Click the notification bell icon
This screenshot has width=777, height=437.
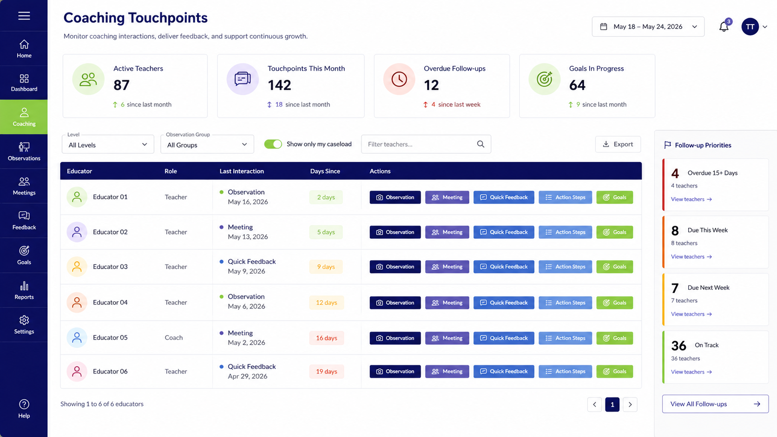[724, 26]
